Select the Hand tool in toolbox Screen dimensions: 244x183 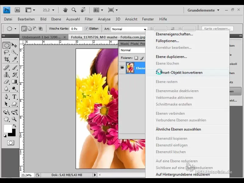point(6,119)
